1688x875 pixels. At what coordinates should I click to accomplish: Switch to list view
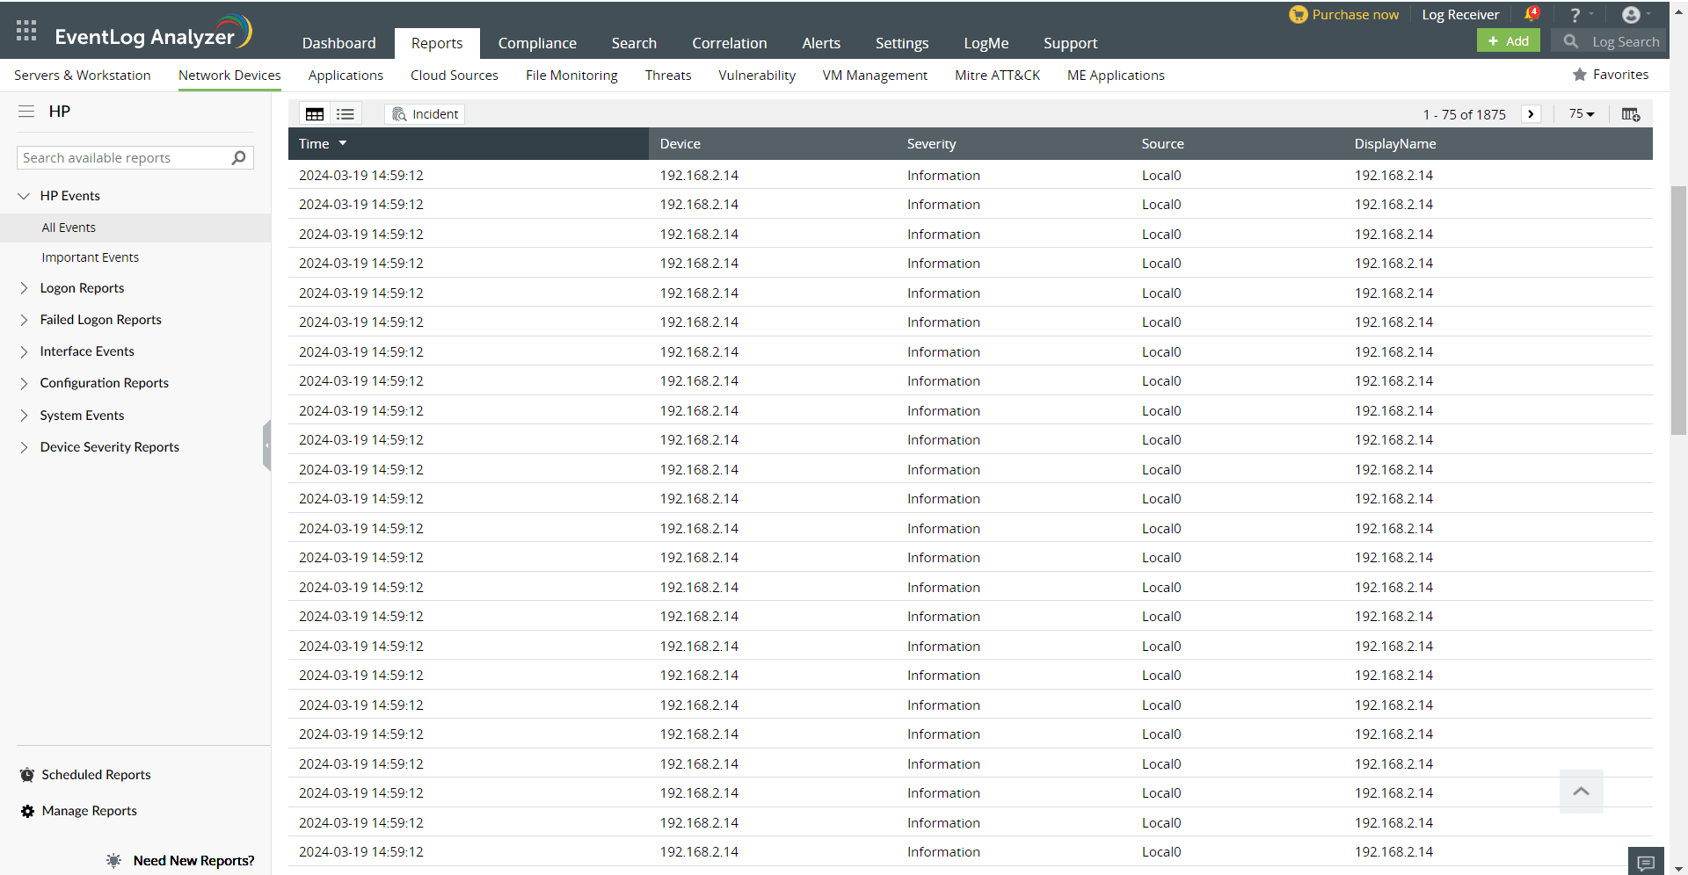point(346,114)
